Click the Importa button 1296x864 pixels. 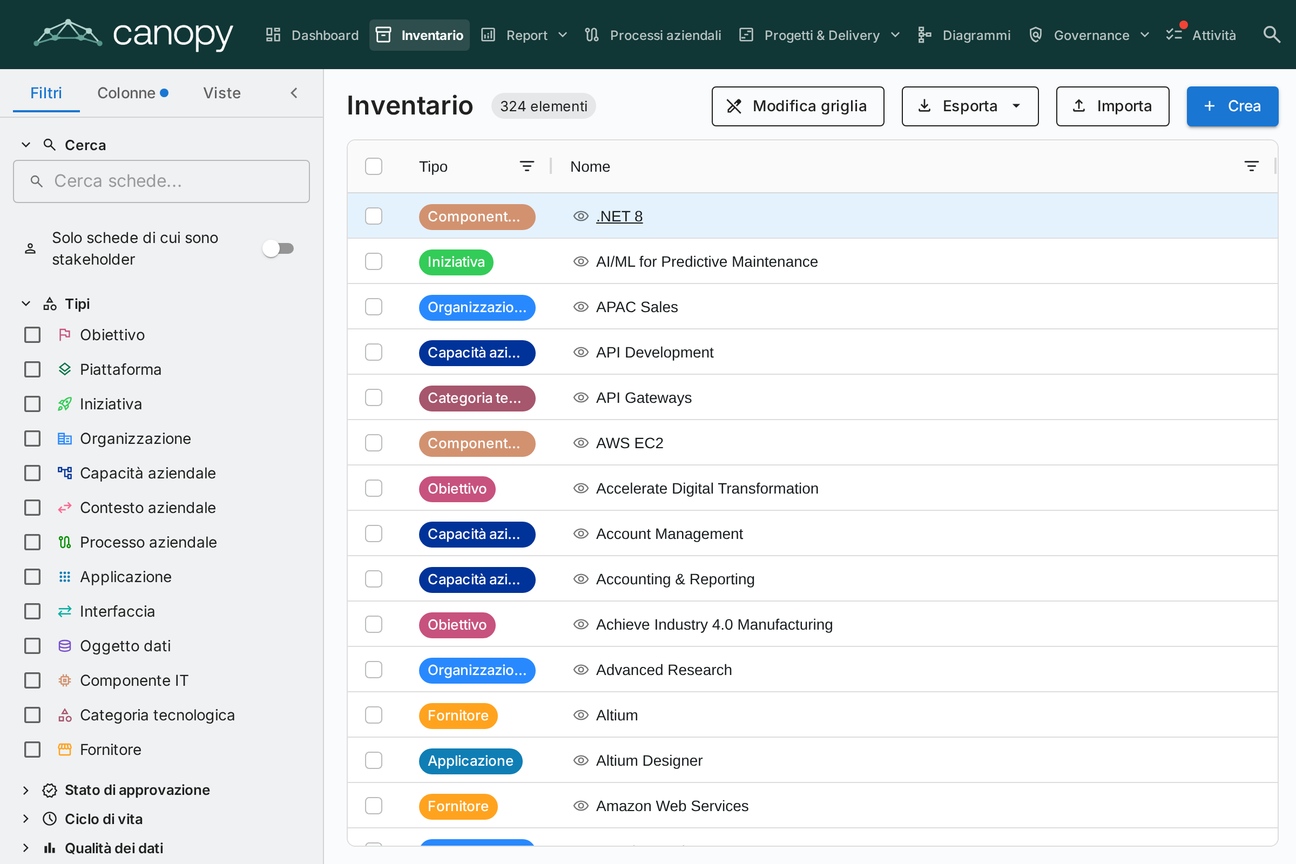pyautogui.click(x=1112, y=106)
